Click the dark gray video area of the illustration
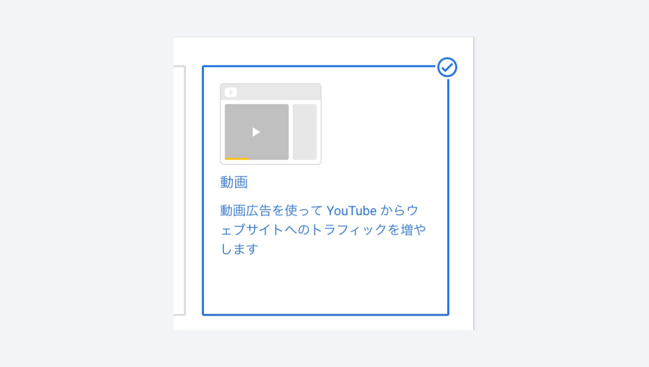 pos(257,131)
